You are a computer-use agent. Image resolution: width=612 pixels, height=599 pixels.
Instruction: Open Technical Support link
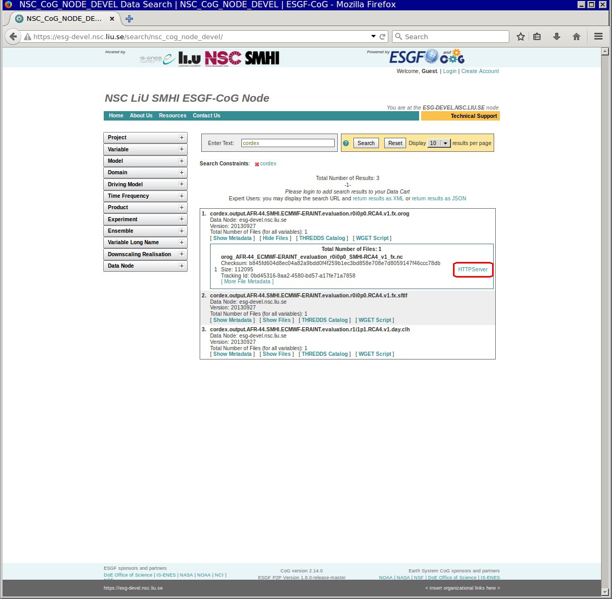click(474, 116)
